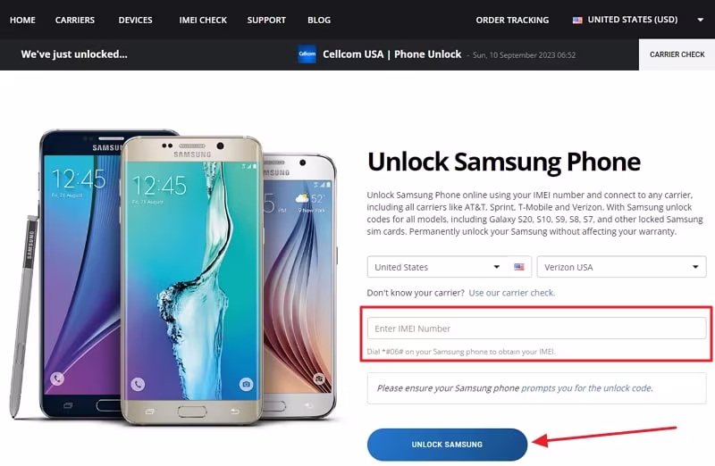The height and width of the screenshot is (466, 715).
Task: Go to the IMEI Check page
Action: [x=202, y=20]
